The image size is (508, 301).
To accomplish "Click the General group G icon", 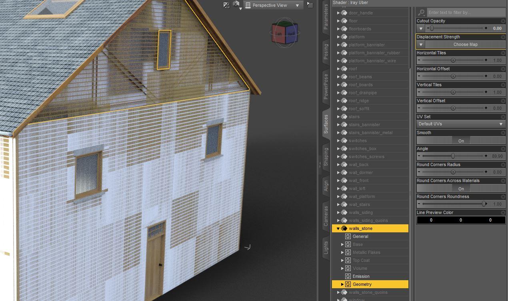I will 348,236.
